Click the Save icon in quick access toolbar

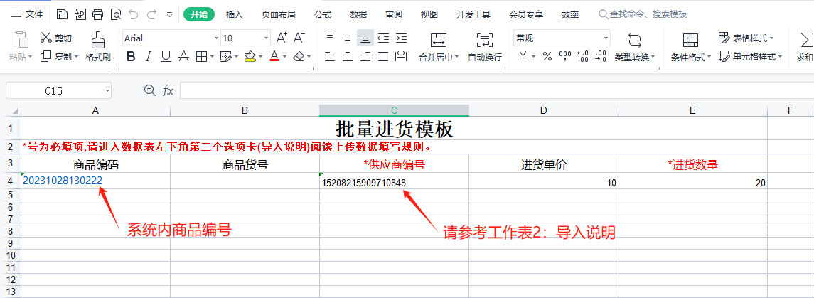[63, 14]
